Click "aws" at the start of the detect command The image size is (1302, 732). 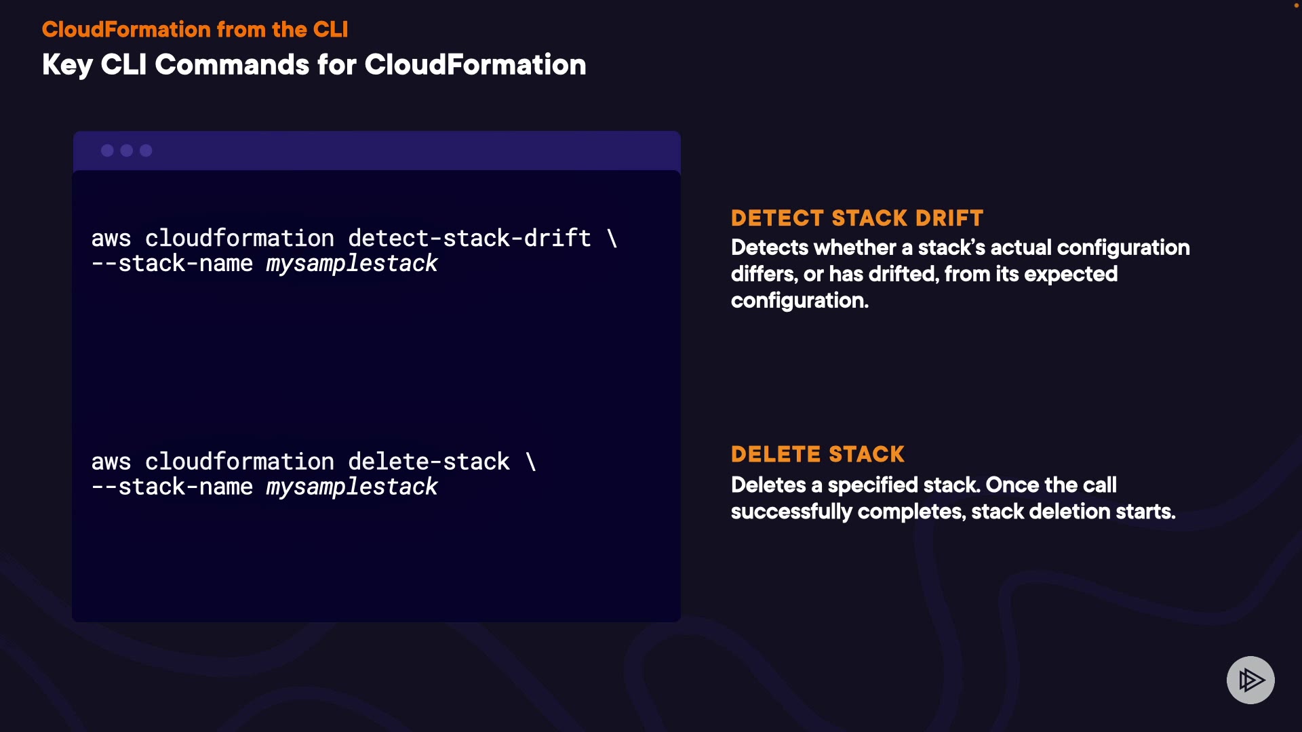pos(111,238)
